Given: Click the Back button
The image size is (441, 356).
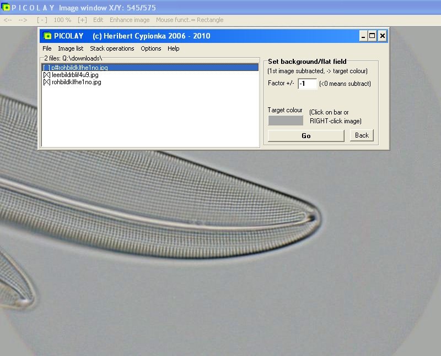Looking at the screenshot, I should click(362, 135).
